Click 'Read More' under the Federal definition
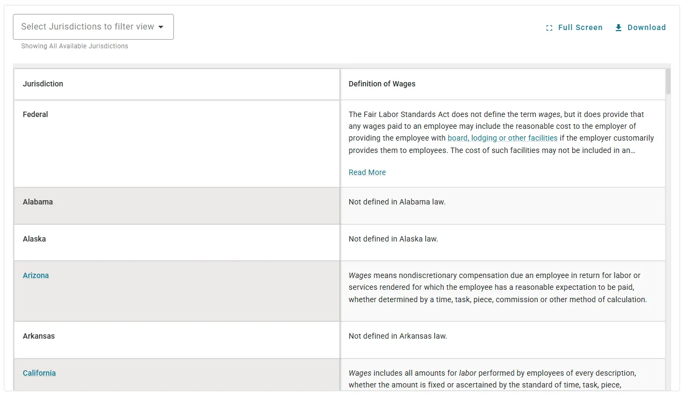Image resolution: width=686 pixels, height=395 pixels. (x=367, y=172)
